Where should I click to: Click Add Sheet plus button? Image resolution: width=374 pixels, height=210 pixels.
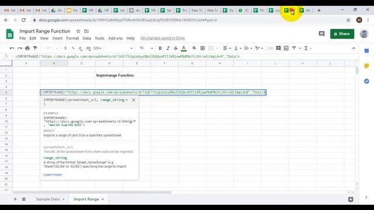point(15,199)
